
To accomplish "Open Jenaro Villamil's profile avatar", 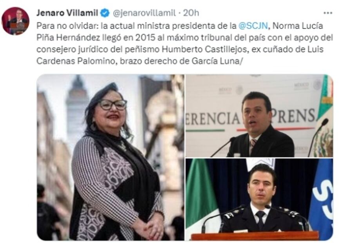I will coord(15,21).
